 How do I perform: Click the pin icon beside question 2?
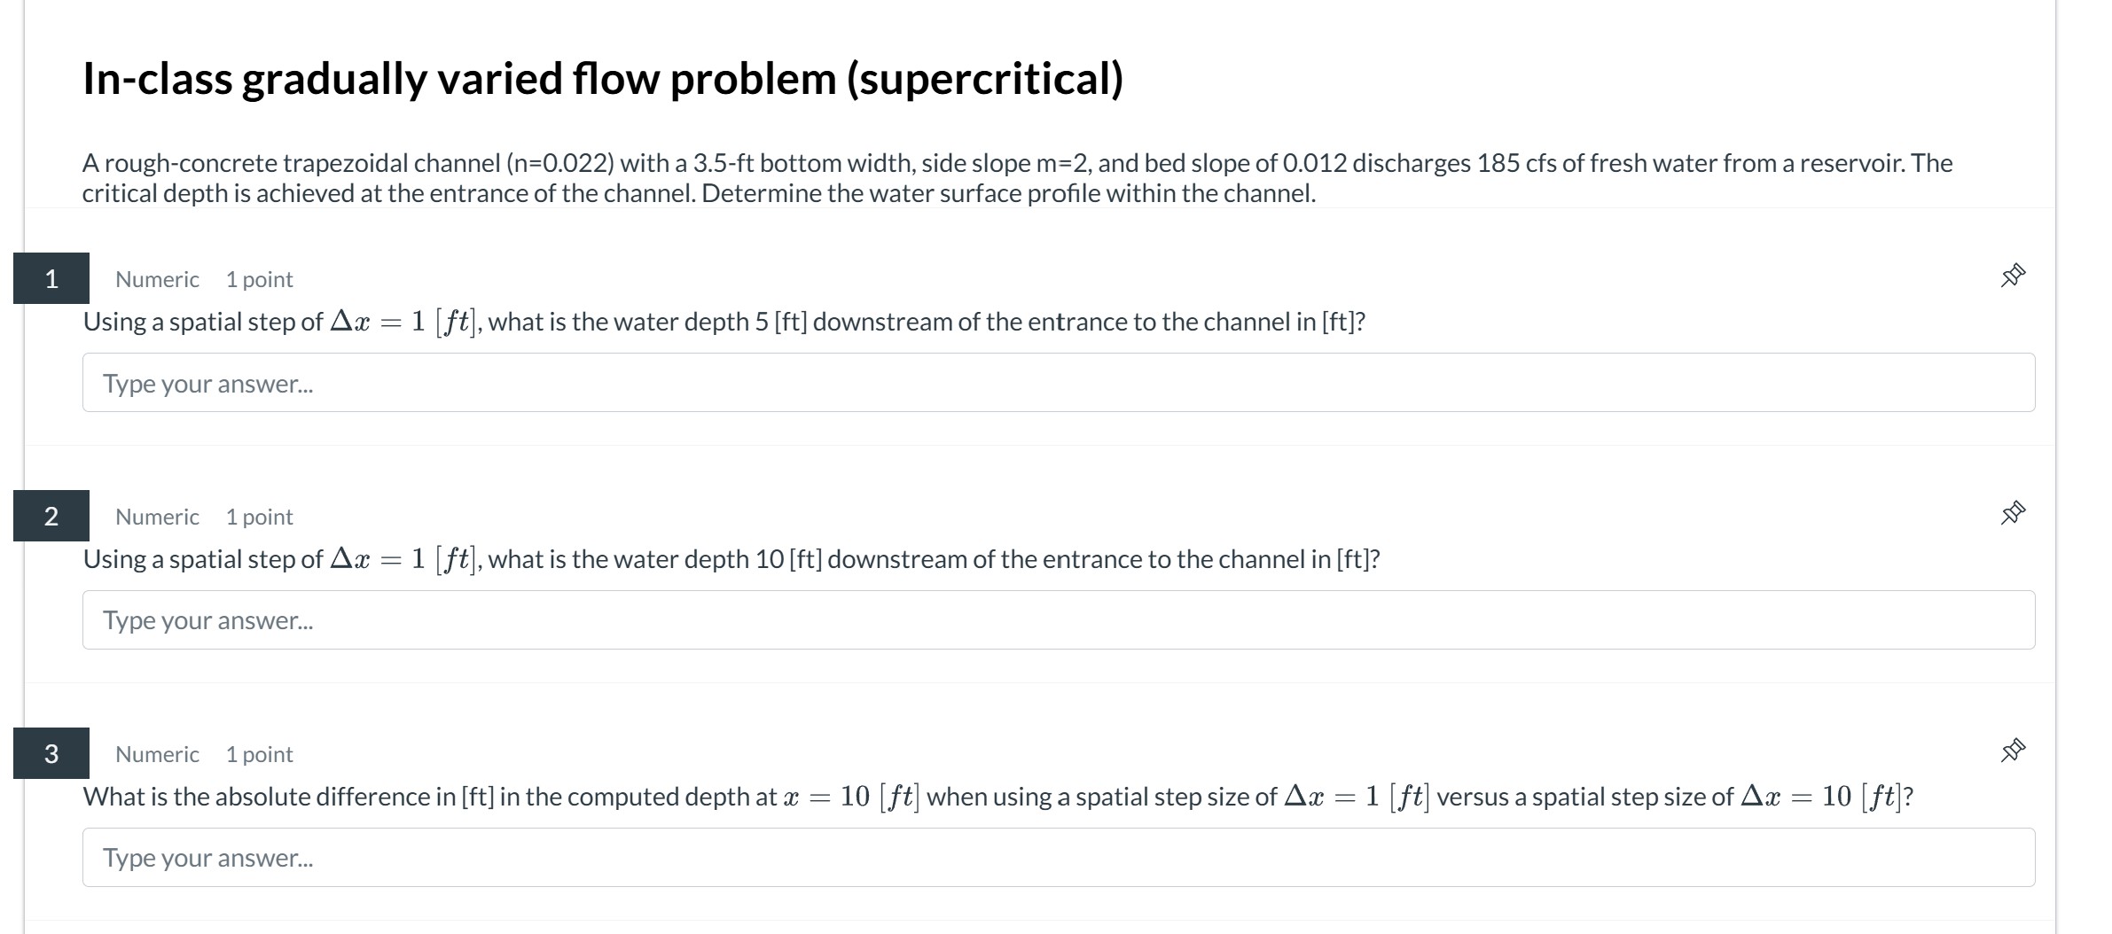click(2013, 513)
